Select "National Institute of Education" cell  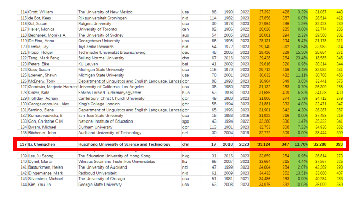106,121
